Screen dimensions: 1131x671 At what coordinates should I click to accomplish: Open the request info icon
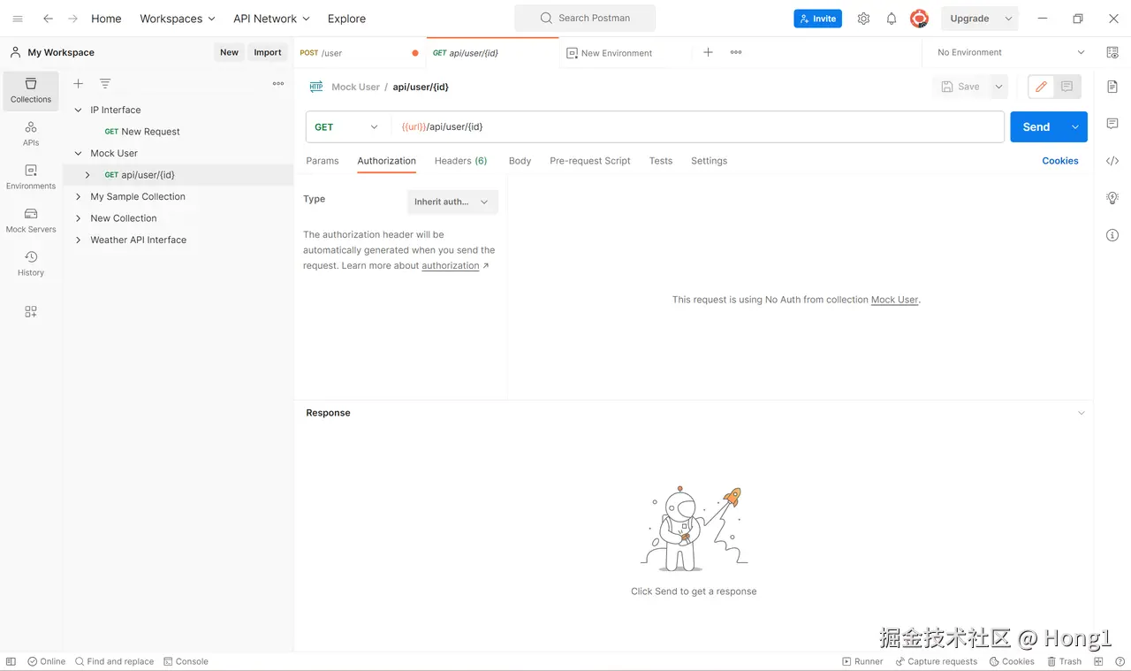pyautogui.click(x=1112, y=235)
